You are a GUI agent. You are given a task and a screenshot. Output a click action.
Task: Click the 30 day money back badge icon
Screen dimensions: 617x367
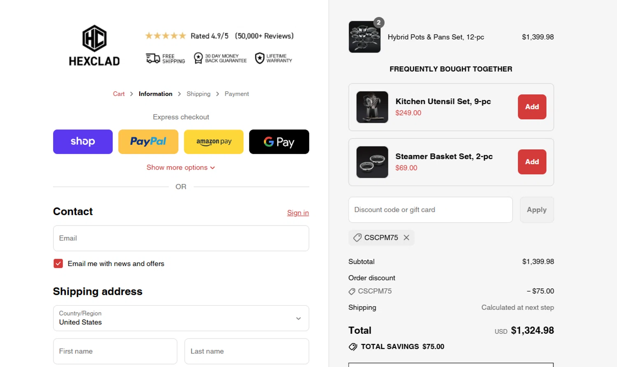point(198,58)
